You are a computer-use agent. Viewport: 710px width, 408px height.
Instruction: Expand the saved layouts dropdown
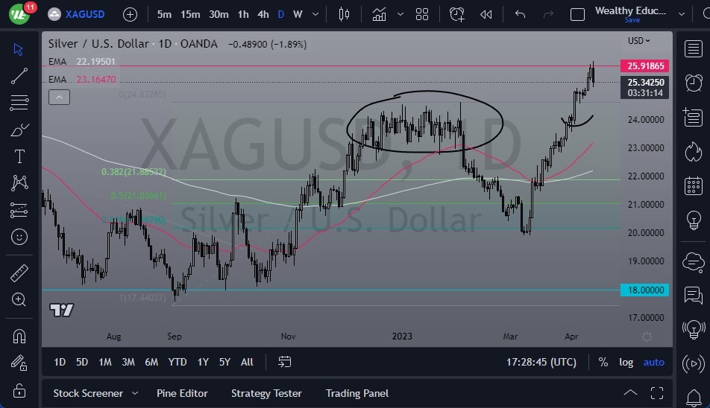click(682, 14)
